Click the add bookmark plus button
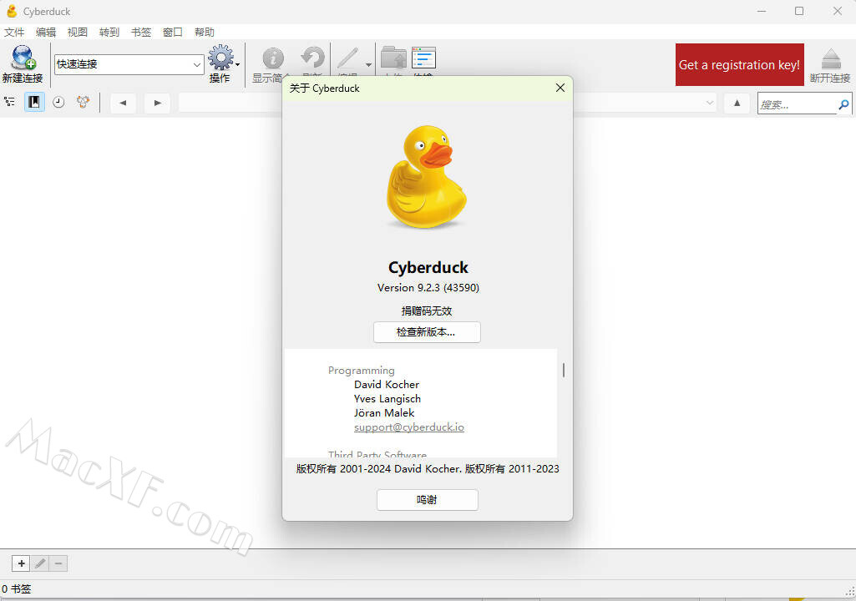 click(22, 563)
